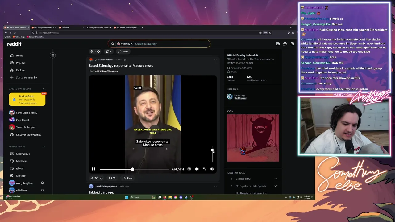Open Reddit chat icon in header
This screenshot has width=395, height=222.
pyautogui.click(x=285, y=44)
